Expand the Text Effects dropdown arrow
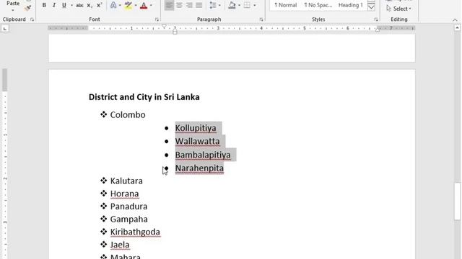The width and height of the screenshot is (462, 259). (120, 5)
